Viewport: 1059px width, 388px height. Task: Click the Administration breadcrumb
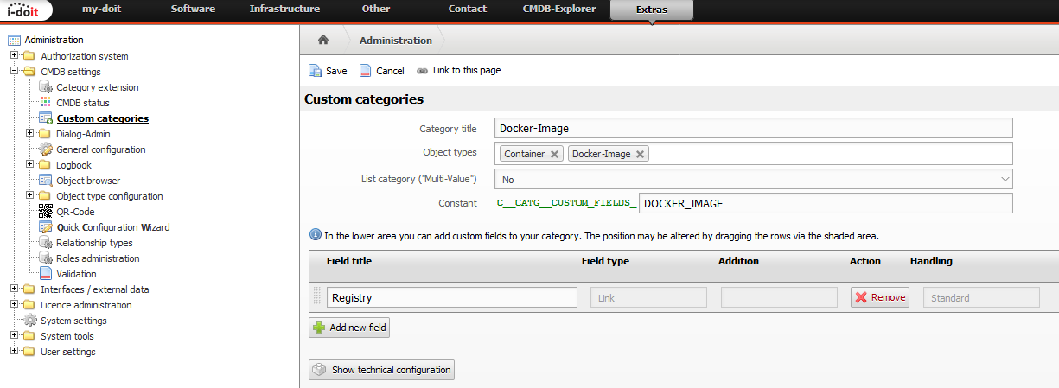[x=395, y=41]
